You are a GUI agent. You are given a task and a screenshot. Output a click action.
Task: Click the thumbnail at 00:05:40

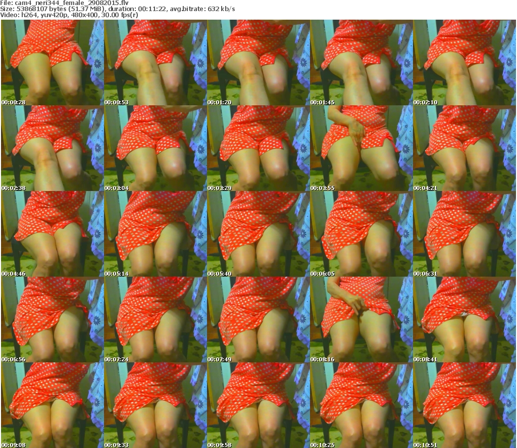258,234
